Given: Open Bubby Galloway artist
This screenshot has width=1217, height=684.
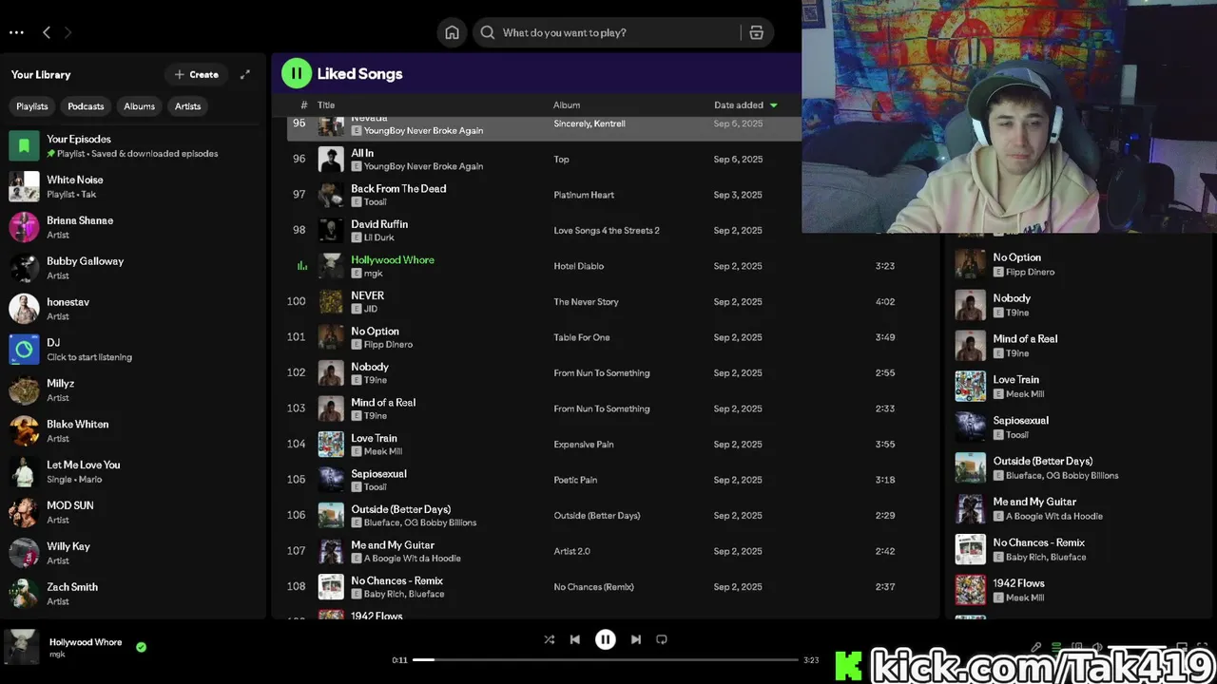Looking at the screenshot, I should 133,268.
